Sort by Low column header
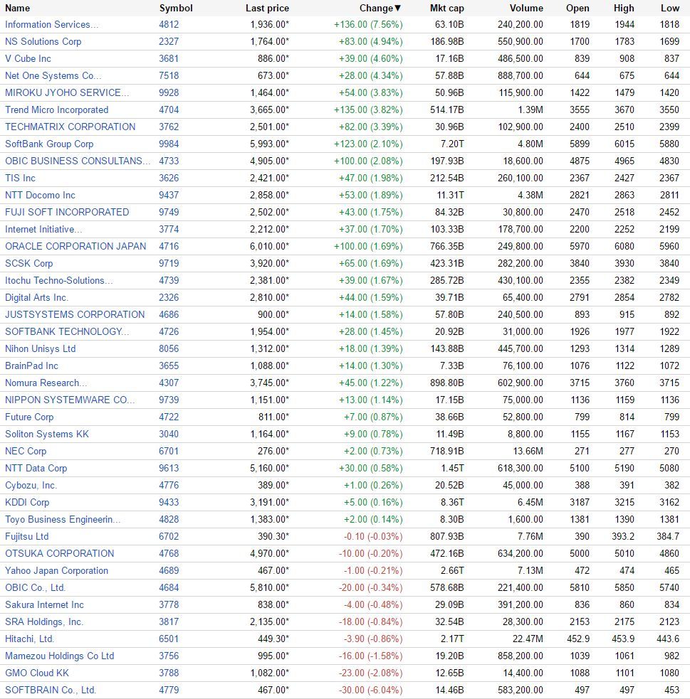Screen dimensions: 690x699 (x=670, y=8)
